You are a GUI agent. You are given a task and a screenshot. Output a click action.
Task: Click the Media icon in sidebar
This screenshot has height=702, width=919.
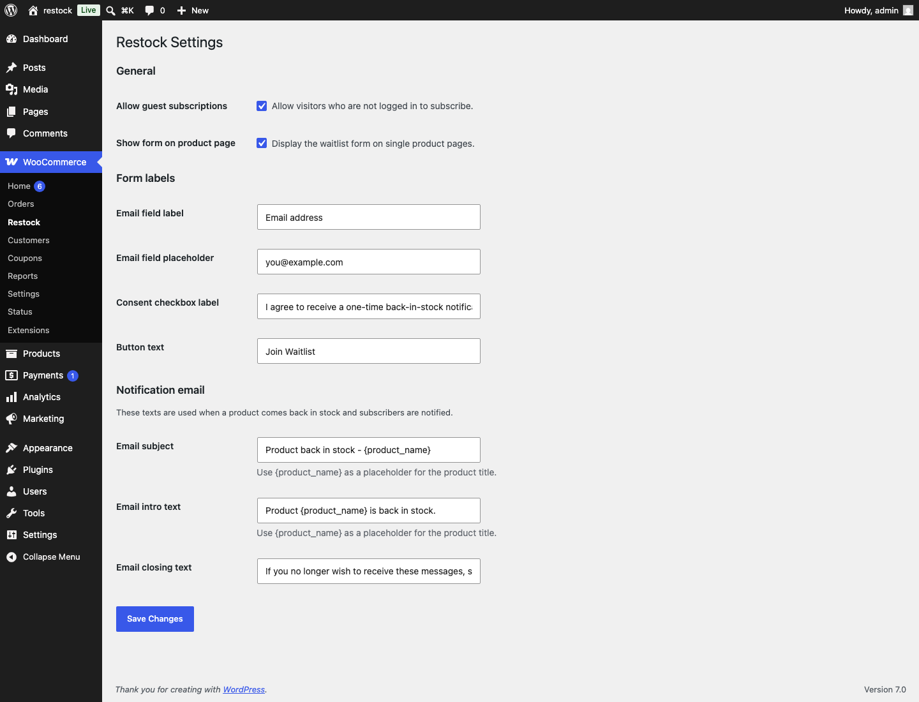click(x=11, y=89)
